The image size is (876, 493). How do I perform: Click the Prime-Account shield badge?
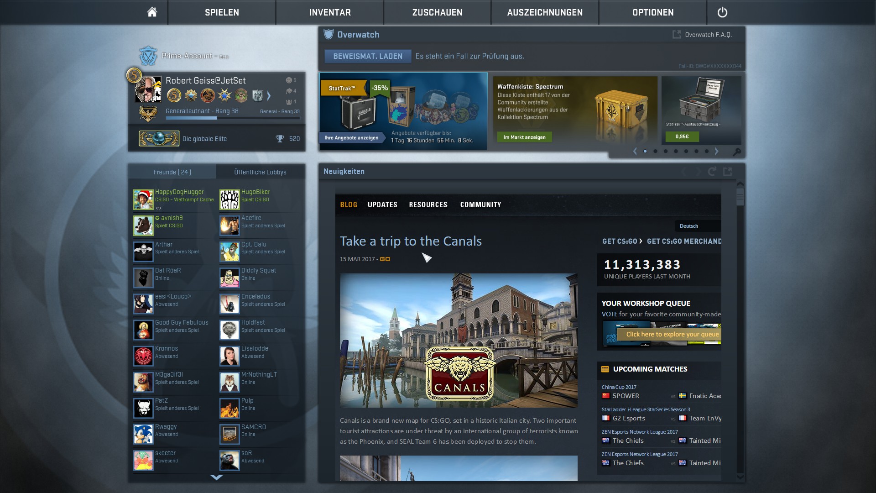pos(148,56)
